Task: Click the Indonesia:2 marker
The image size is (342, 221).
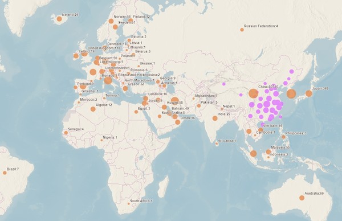Action: 268,157
